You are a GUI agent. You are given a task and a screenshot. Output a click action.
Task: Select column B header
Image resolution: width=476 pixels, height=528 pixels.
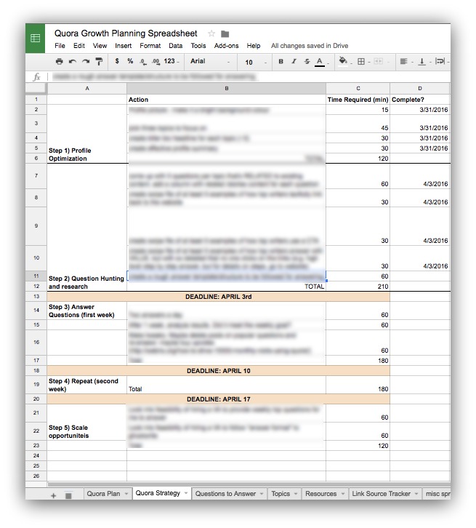pos(227,89)
